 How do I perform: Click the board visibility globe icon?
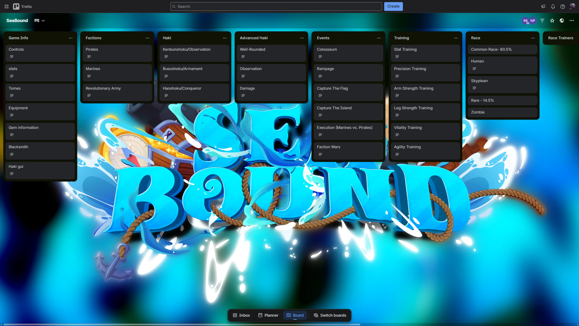(562, 21)
